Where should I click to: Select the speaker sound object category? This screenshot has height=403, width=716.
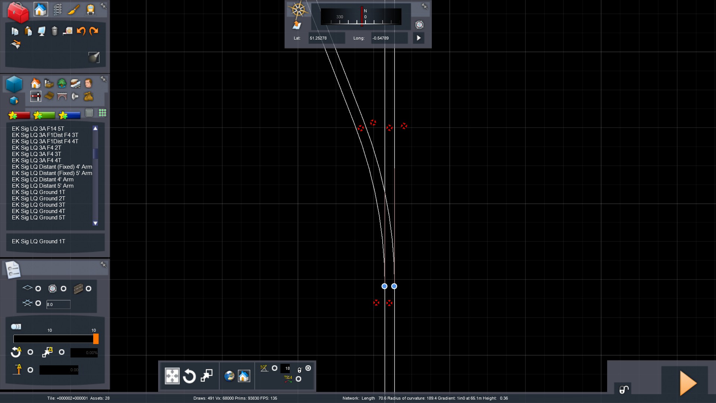[75, 97]
